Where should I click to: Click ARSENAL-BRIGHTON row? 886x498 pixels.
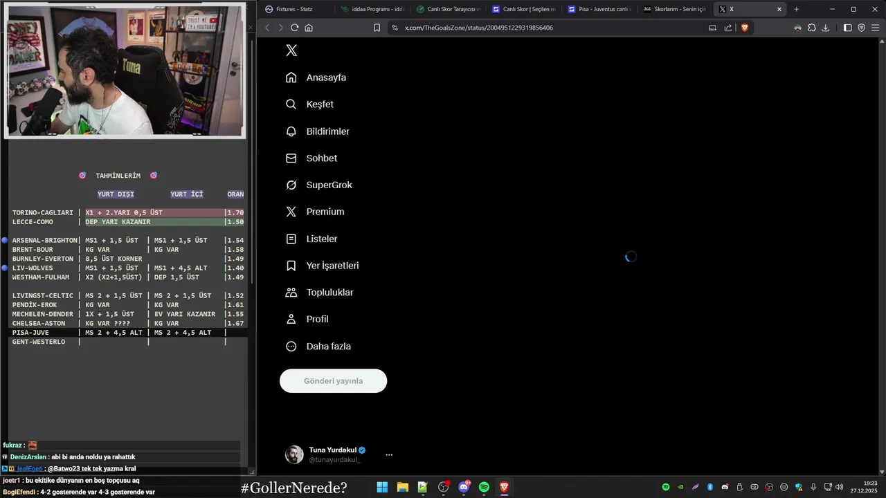(128, 240)
